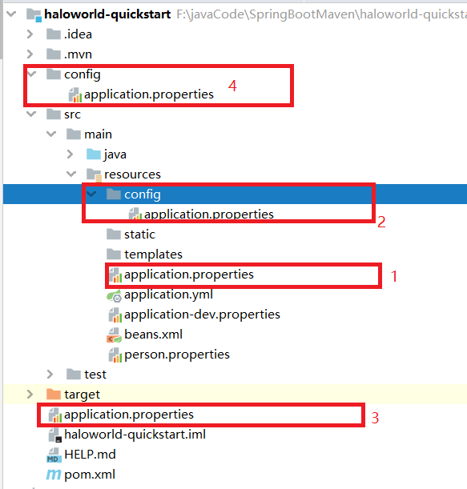
Task: Click the beans.xml Spring config icon
Action: (x=114, y=335)
